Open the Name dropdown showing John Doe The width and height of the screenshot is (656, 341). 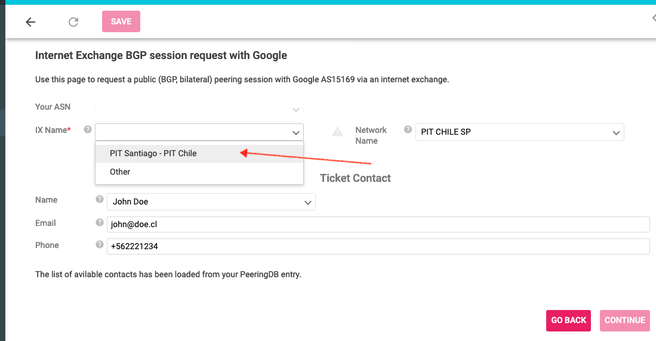point(211,202)
